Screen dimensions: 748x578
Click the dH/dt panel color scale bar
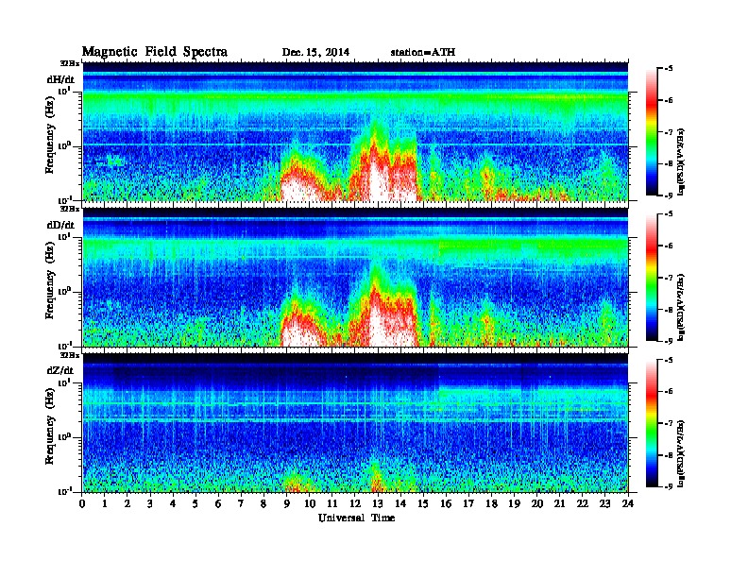point(652,132)
